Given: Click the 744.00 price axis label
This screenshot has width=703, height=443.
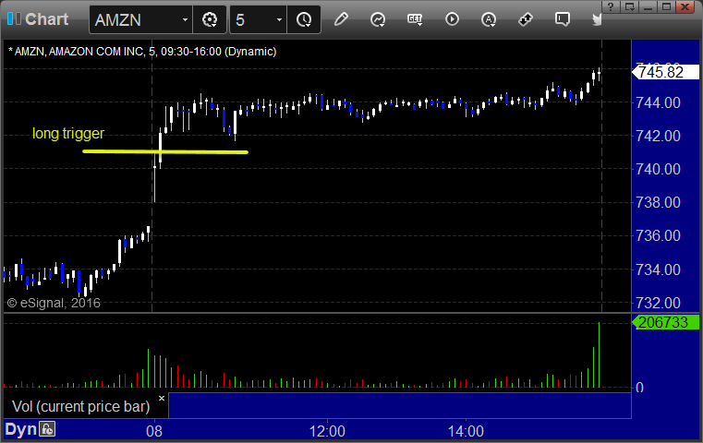Looking at the screenshot, I should [658, 102].
